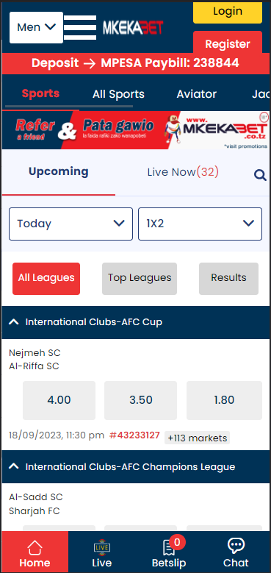
Task: Open the Chat bubble icon
Action: 236,552
